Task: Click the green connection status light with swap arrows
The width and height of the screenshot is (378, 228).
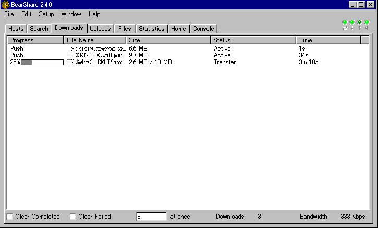Action: coord(345,22)
